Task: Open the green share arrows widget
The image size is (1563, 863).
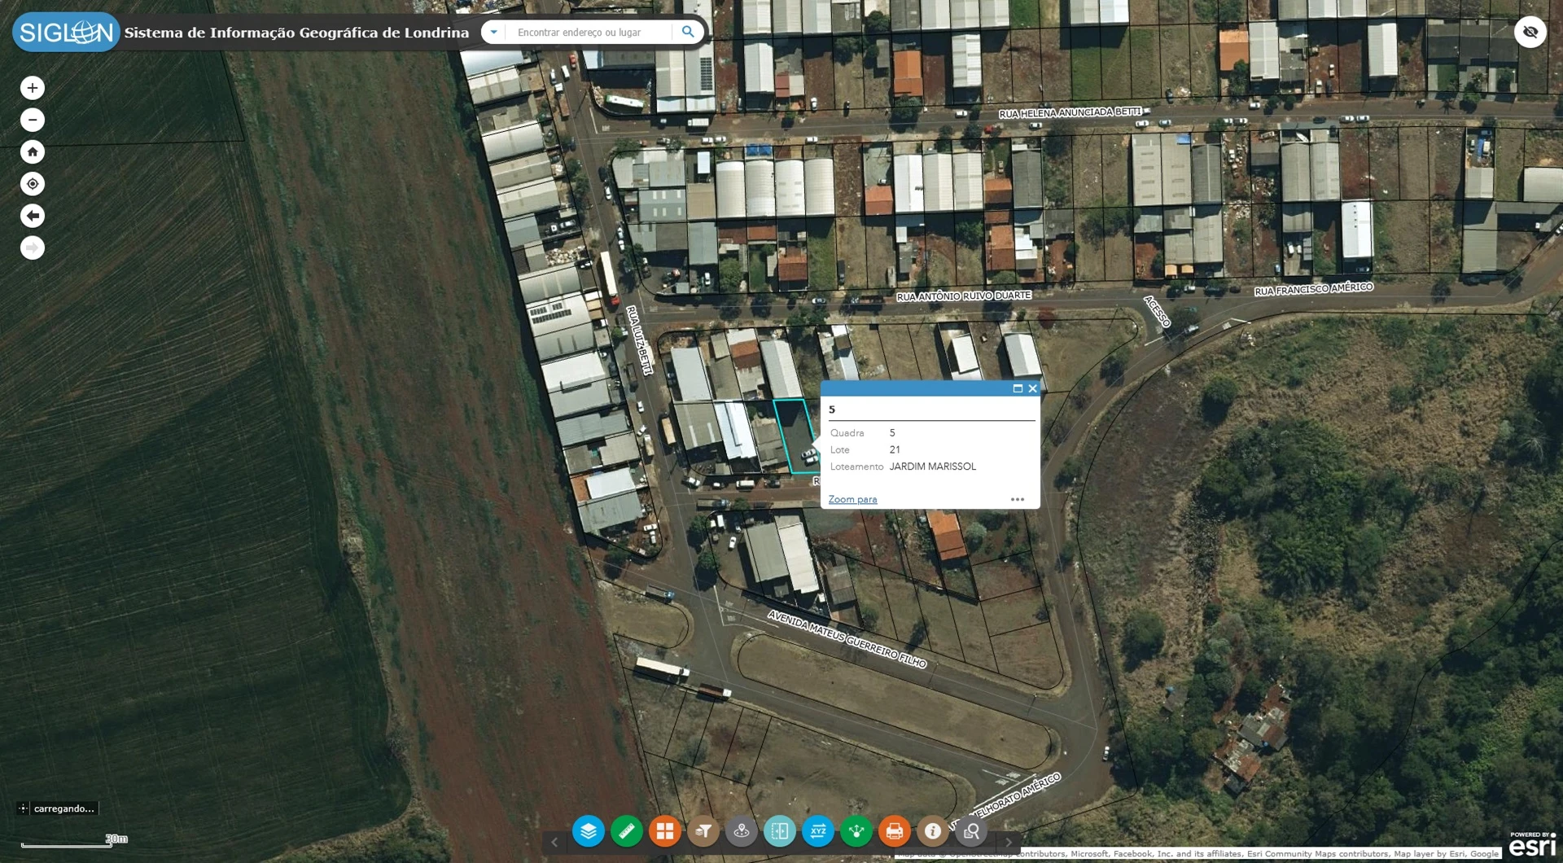Action: pyautogui.click(x=856, y=831)
